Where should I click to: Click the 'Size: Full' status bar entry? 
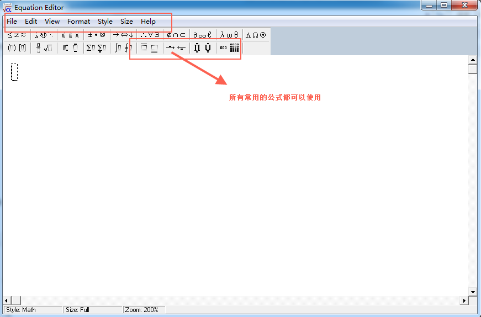click(93, 310)
